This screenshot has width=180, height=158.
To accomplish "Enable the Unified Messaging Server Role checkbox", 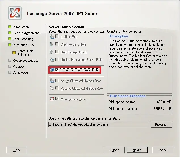I will [x=57, y=59].
